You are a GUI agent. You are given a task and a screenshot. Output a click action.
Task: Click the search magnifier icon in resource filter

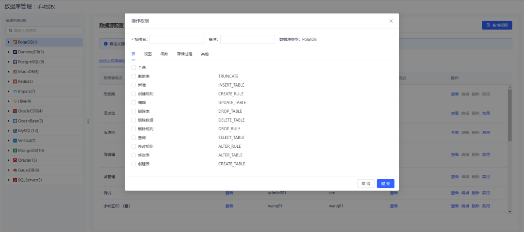pos(10,31)
